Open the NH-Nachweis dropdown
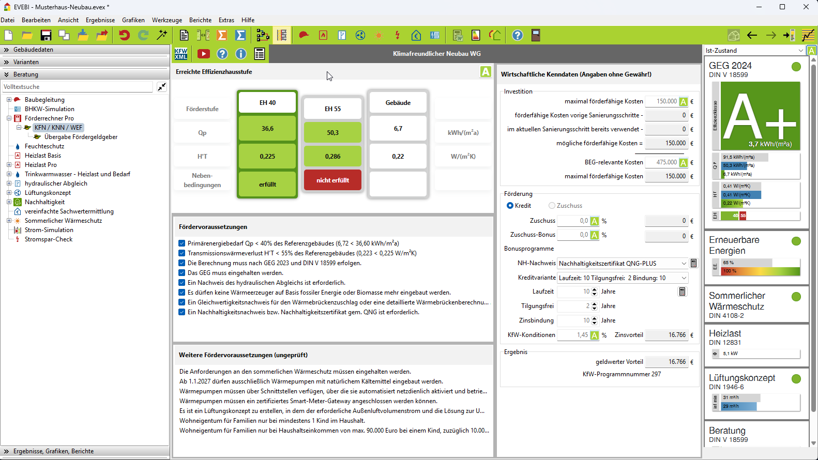Screen dimensions: 818x460 (623, 264)
